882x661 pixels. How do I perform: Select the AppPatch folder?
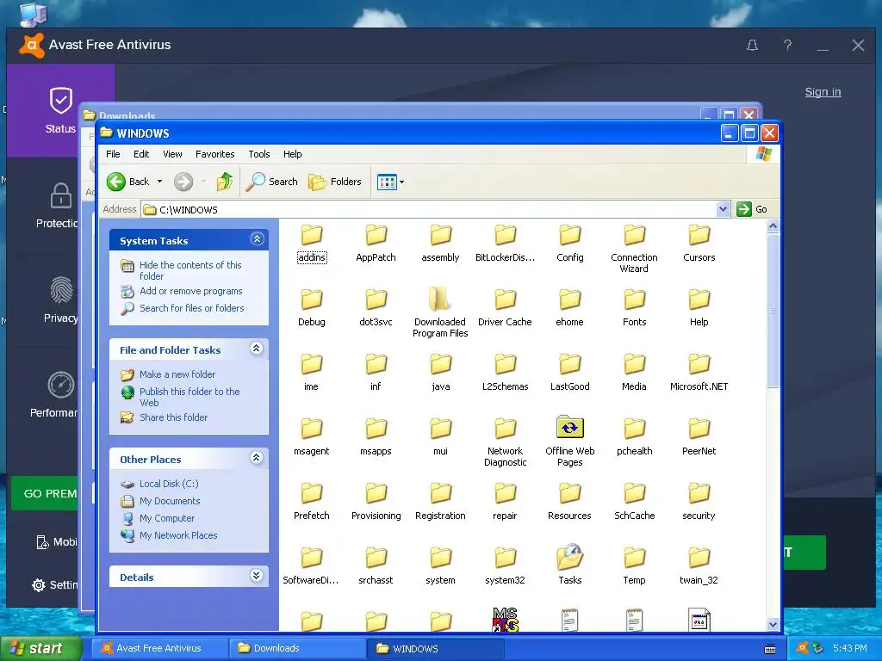click(x=376, y=244)
